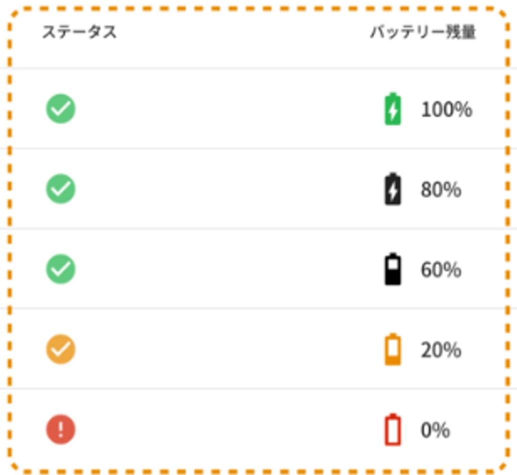Image resolution: width=517 pixels, height=475 pixels.
Task: Select the 100% battery level text
Action: pos(447,109)
